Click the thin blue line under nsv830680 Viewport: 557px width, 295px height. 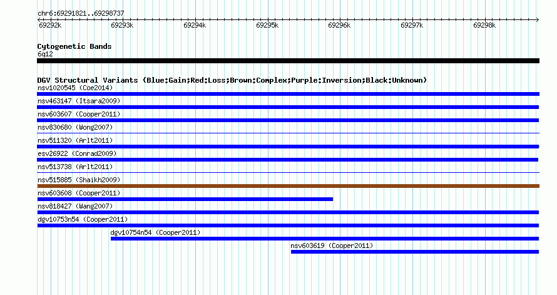(x=288, y=133)
